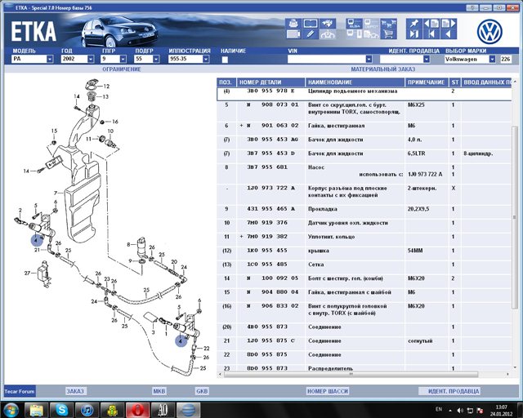Click the ОГРАНИЧЕНИЕ tab label
This screenshot has width=523, height=418.
tap(122, 69)
